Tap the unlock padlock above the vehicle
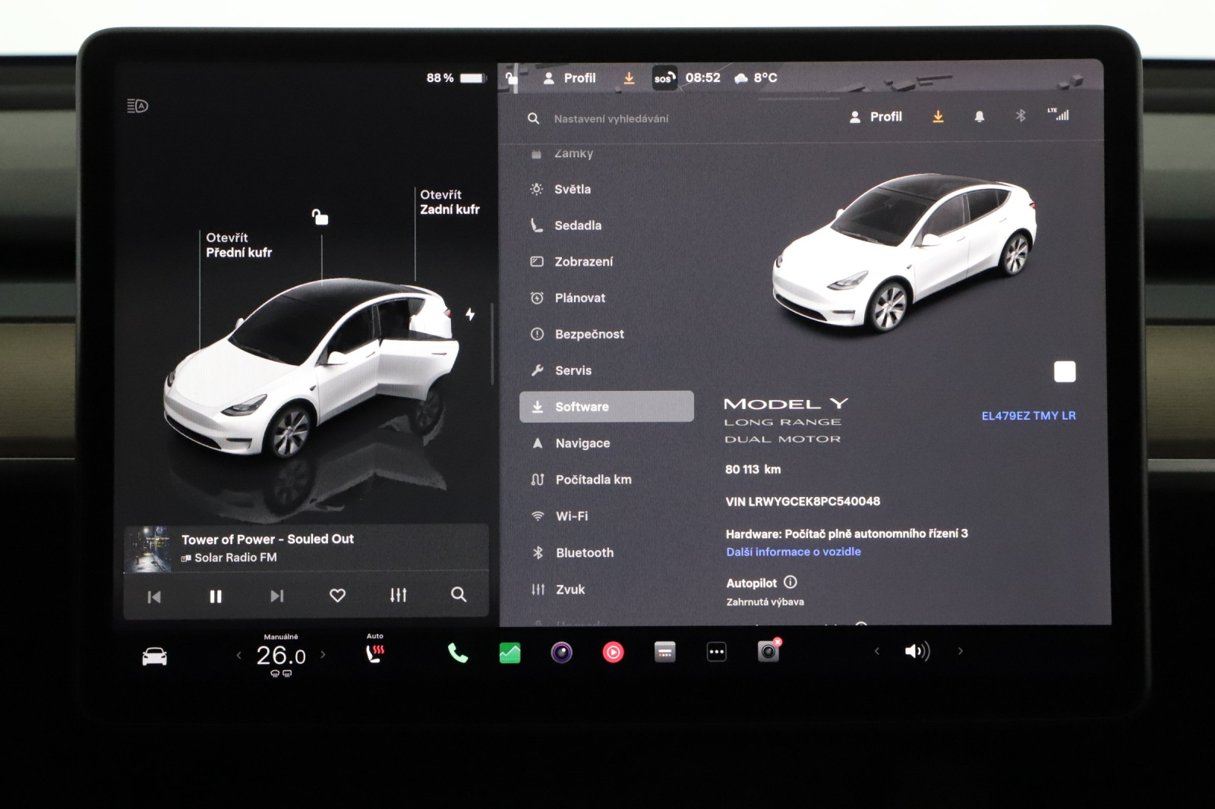 coord(320,216)
